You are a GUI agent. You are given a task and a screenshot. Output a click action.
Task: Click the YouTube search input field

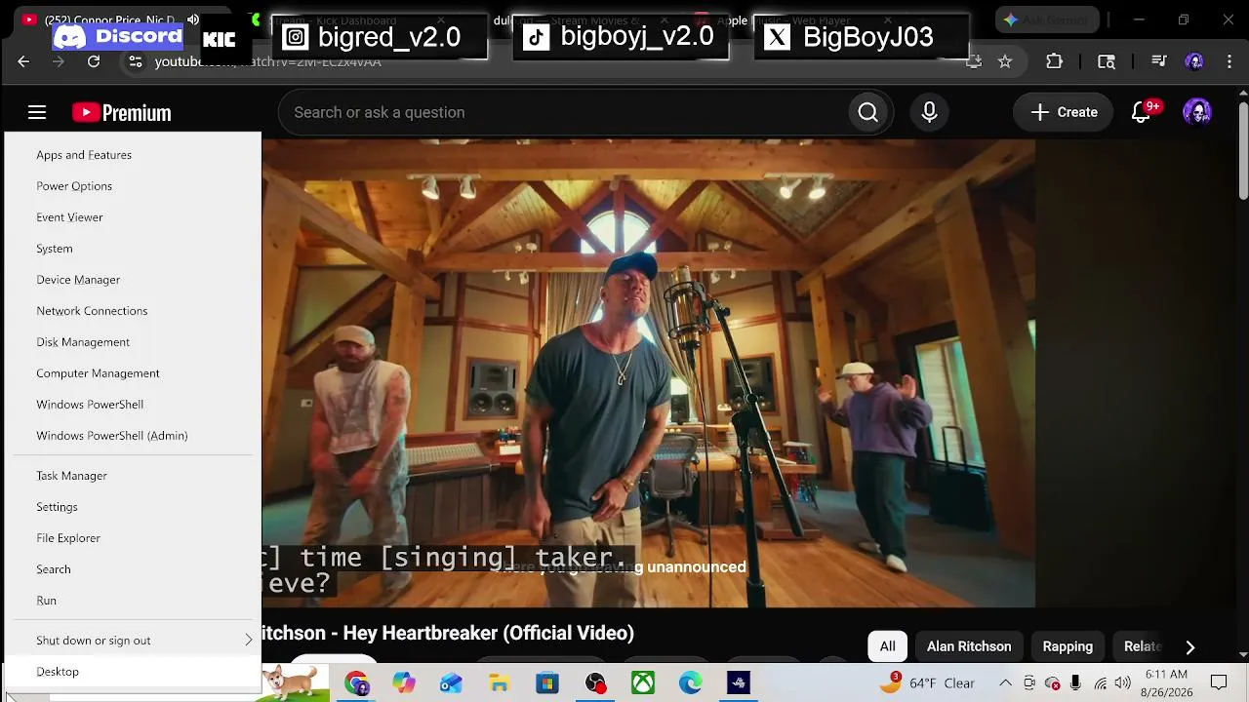pos(564,112)
